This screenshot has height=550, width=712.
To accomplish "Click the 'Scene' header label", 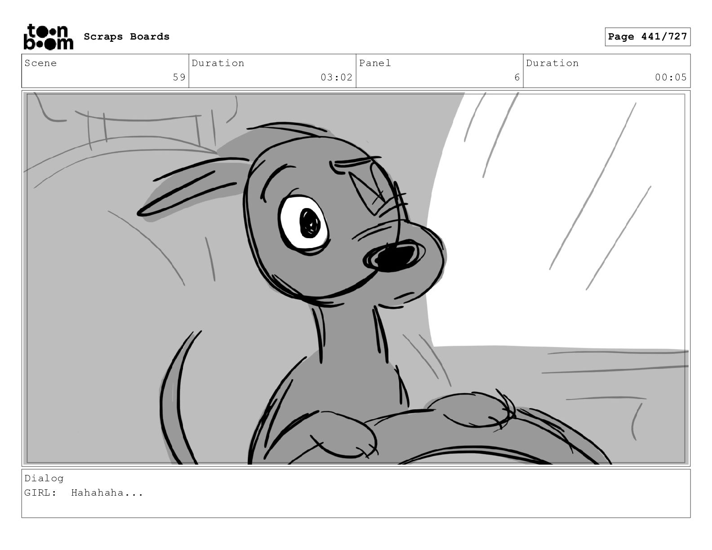I will pyautogui.click(x=40, y=63).
